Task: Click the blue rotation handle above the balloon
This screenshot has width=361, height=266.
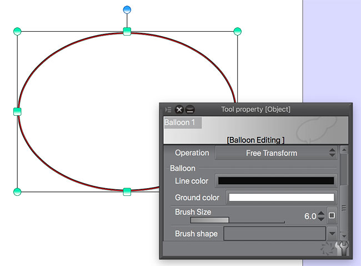Action: 127,9
